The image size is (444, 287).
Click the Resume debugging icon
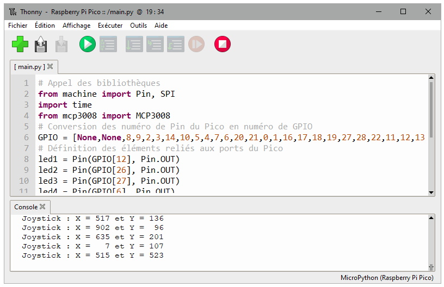tap(196, 44)
